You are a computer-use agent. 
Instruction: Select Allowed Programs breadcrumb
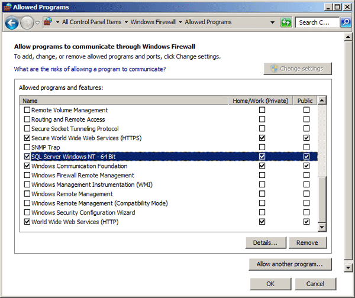coord(208,22)
